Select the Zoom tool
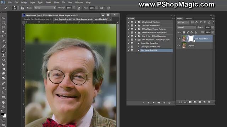The height and width of the screenshot is (127, 227). [3, 107]
